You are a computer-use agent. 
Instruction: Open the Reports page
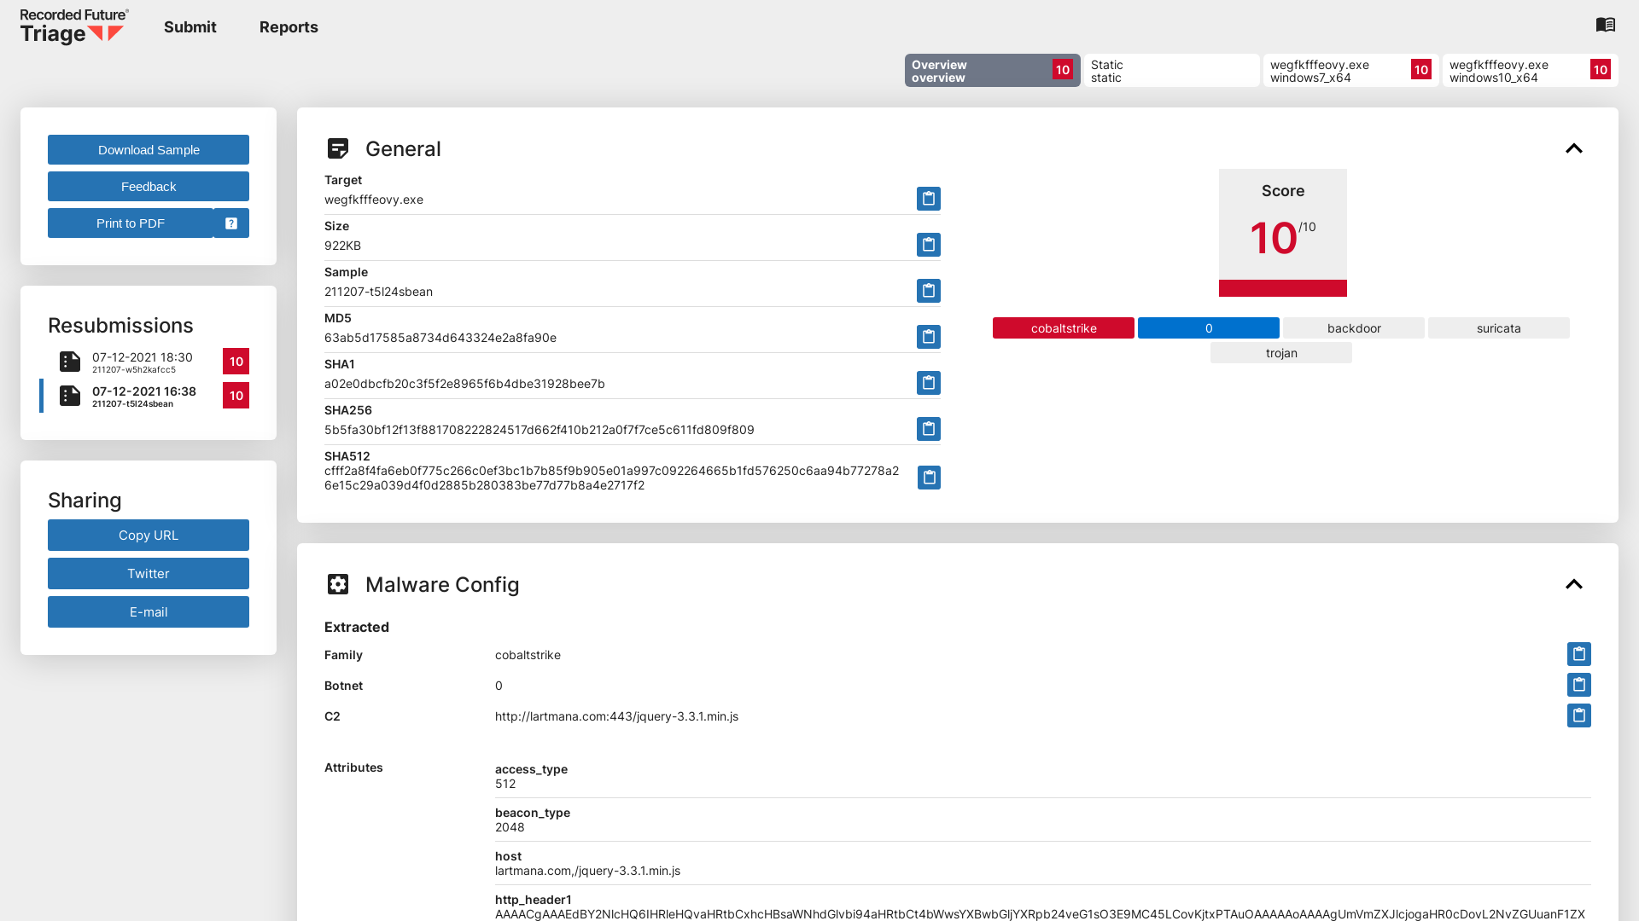pos(289,27)
